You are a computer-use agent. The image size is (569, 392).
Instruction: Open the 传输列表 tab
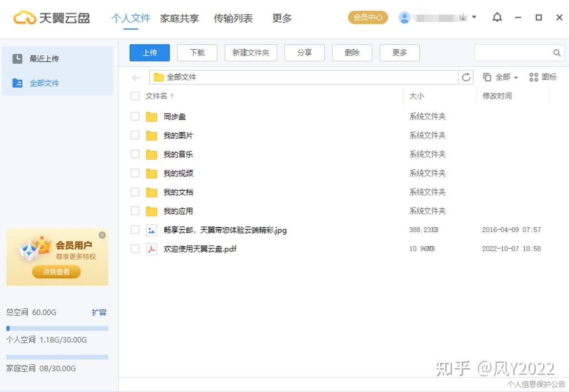[233, 18]
